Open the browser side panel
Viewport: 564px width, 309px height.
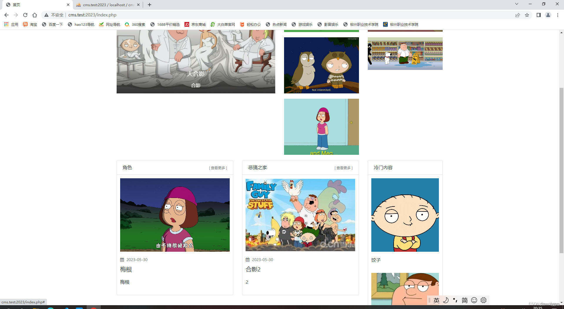[x=539, y=15]
